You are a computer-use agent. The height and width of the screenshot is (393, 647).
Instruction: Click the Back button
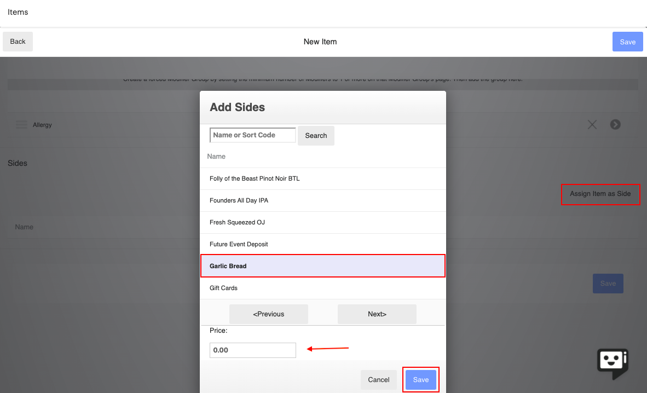click(x=18, y=41)
